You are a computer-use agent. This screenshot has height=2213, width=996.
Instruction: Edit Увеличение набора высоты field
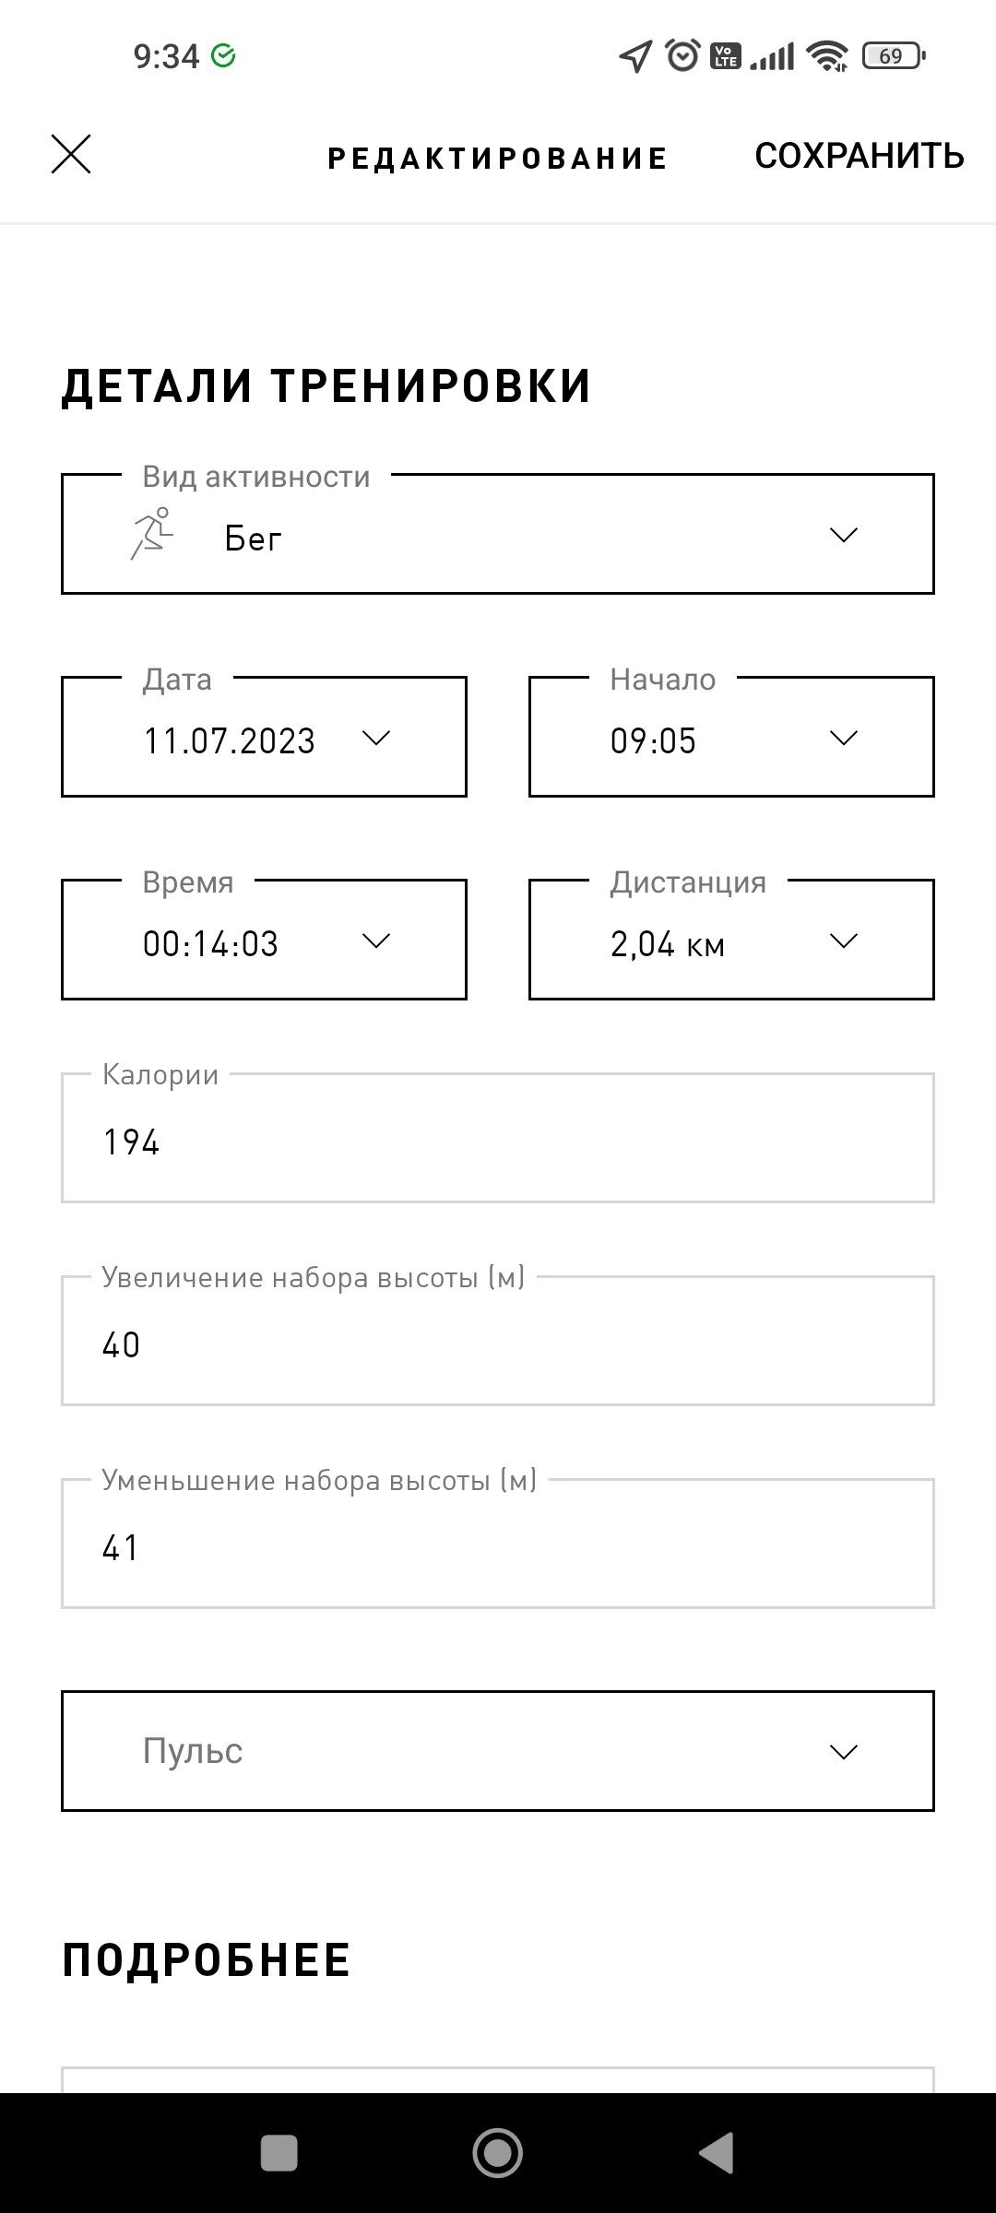498,1341
